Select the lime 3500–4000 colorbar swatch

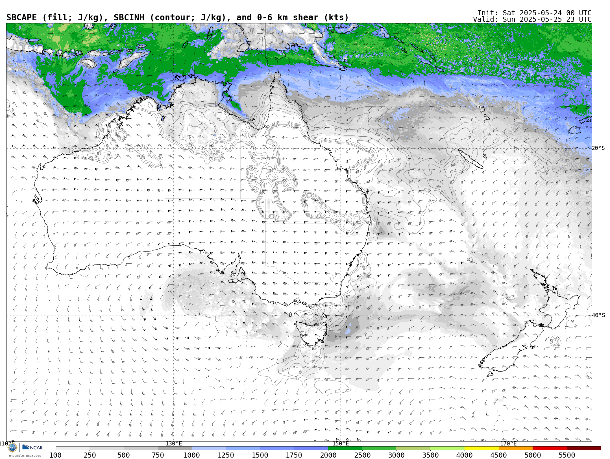click(x=448, y=448)
